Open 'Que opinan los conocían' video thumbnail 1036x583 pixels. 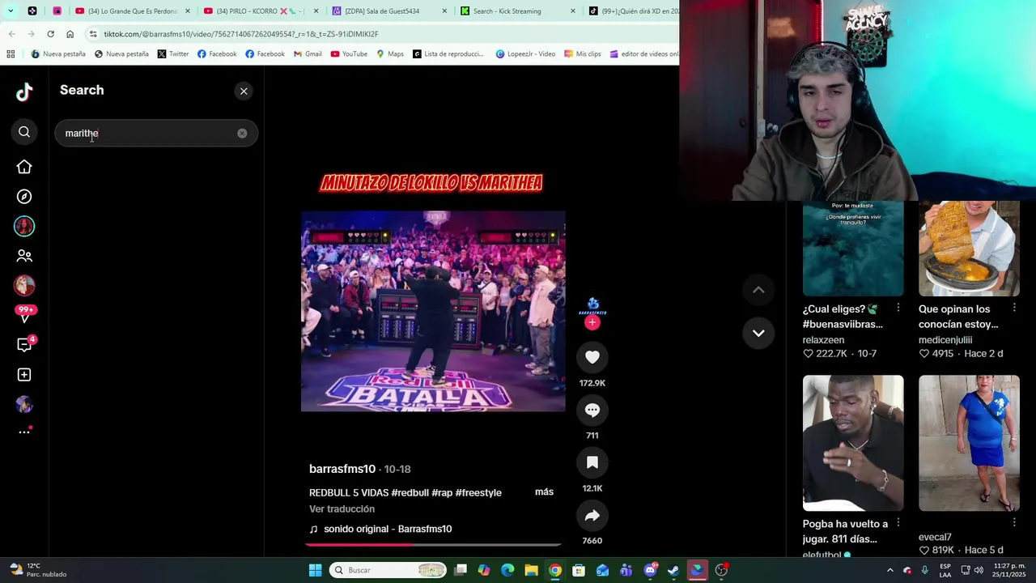tap(969, 248)
